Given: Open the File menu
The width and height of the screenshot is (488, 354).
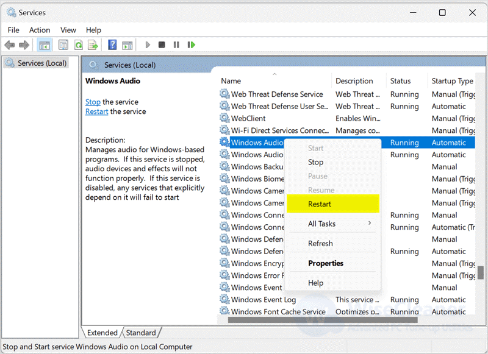Looking at the screenshot, I should point(13,30).
